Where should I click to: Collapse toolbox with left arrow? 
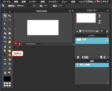click(x=5, y=12)
